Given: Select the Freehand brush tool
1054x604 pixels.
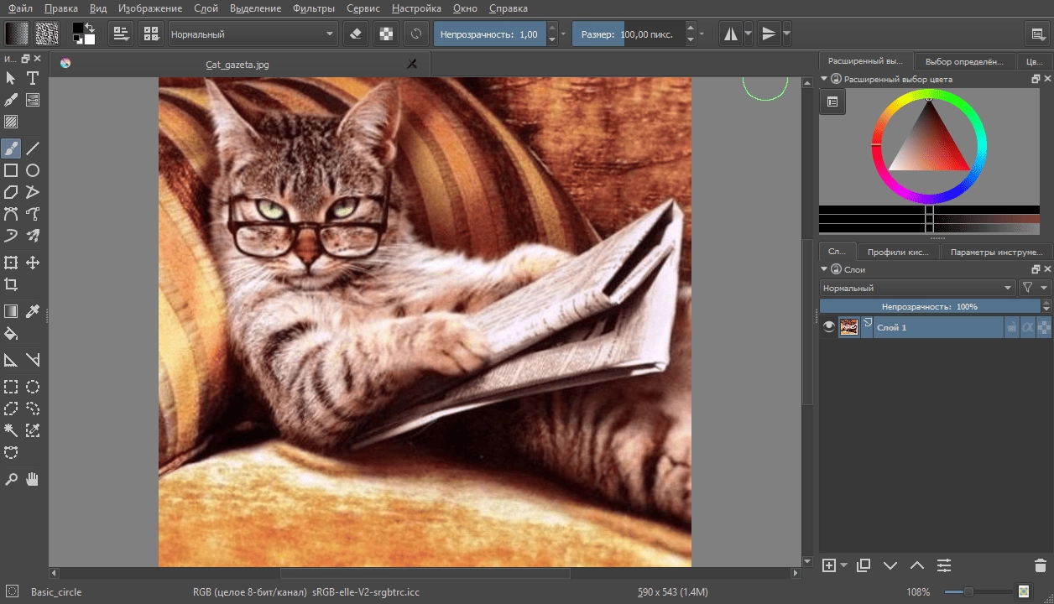Looking at the screenshot, I should click(11, 148).
